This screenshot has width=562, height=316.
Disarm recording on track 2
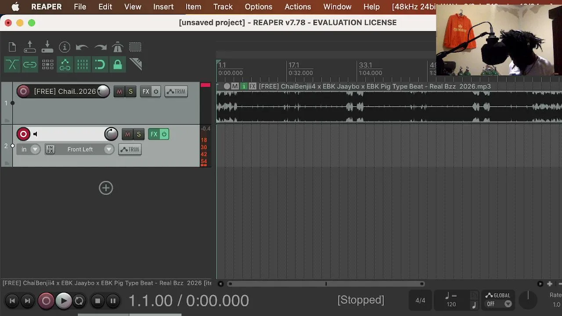(23, 134)
